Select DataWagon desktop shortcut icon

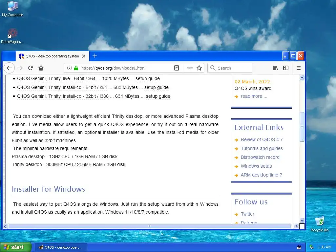(x=12, y=36)
